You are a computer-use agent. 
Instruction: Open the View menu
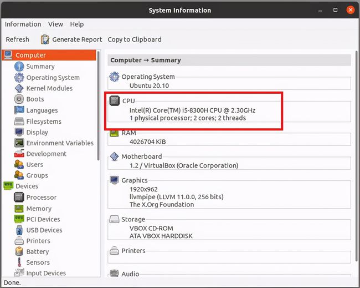point(55,24)
